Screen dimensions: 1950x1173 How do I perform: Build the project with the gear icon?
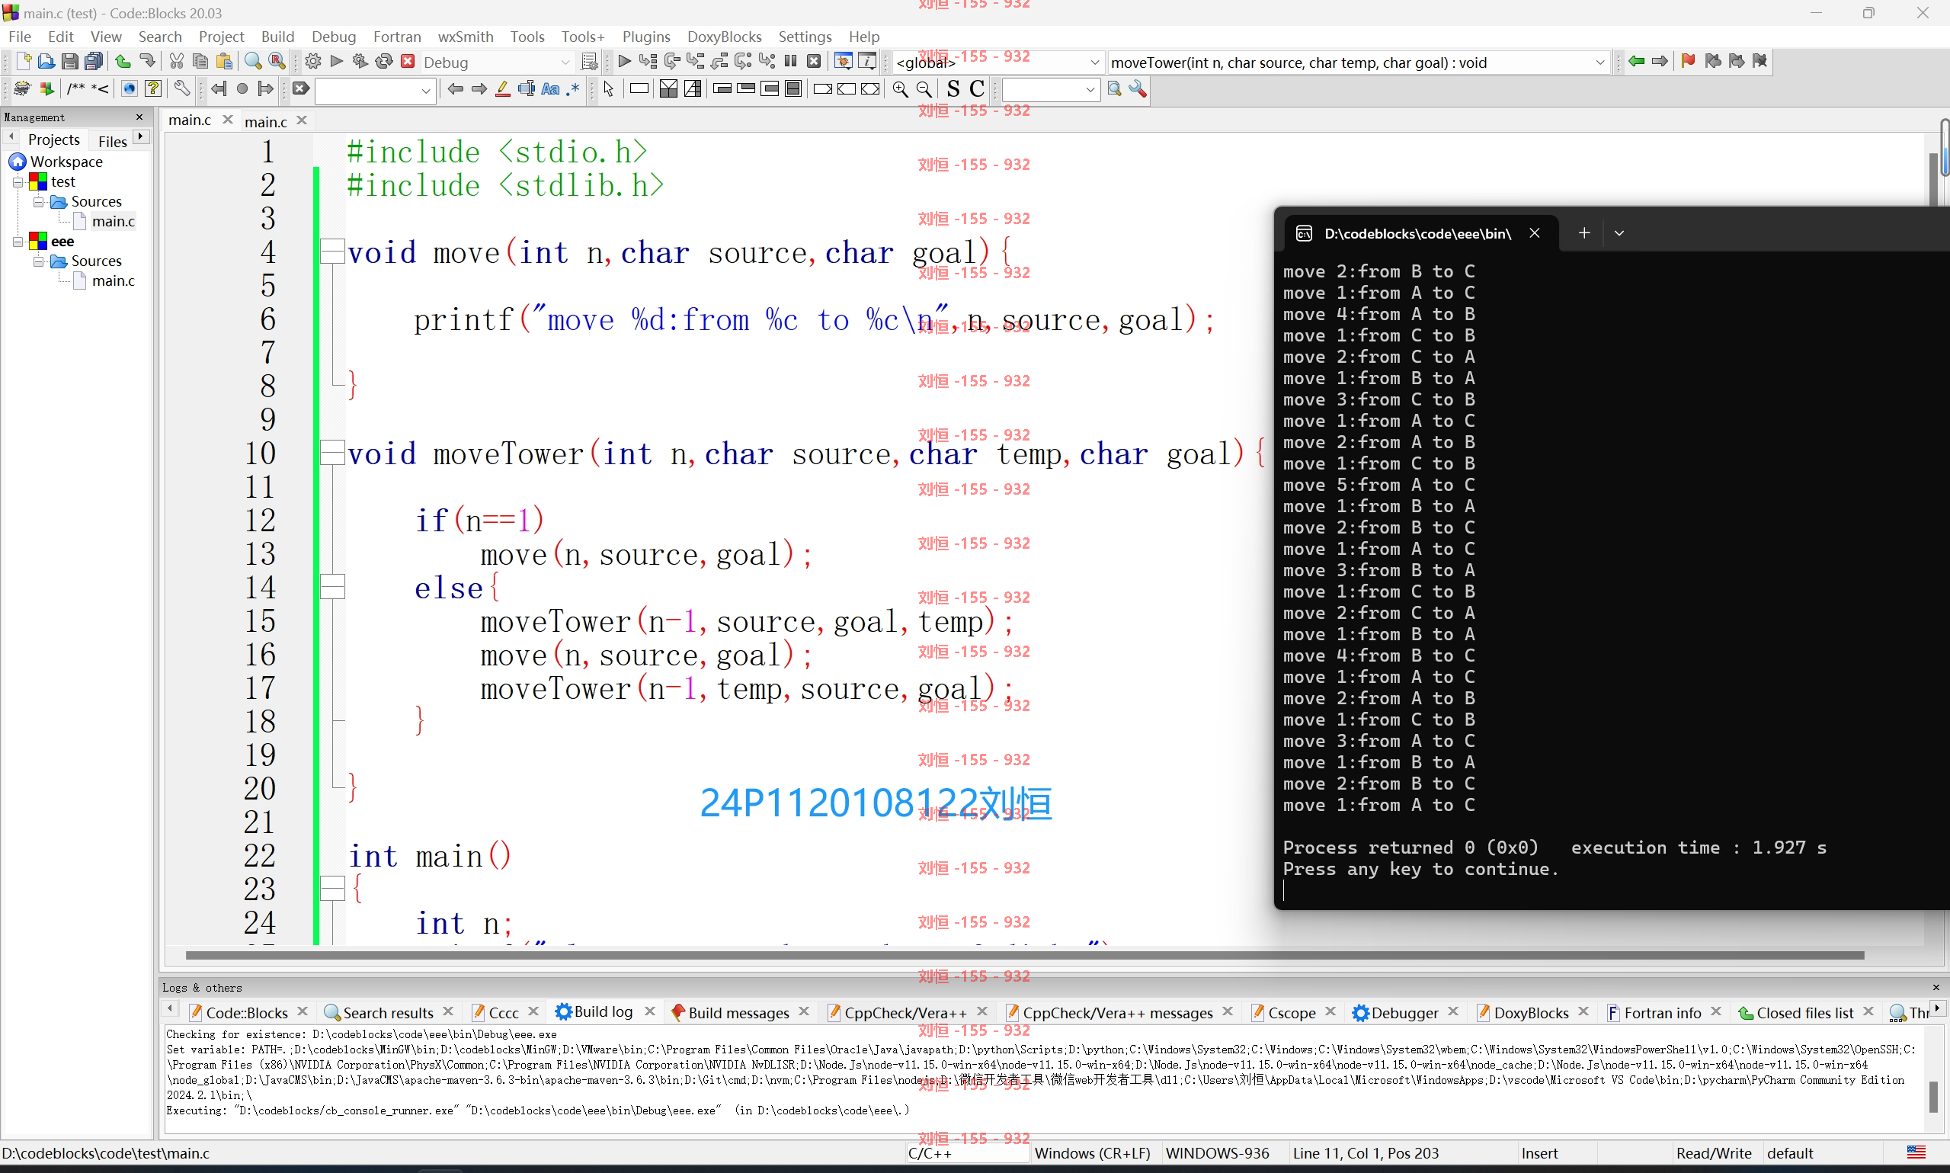313,61
